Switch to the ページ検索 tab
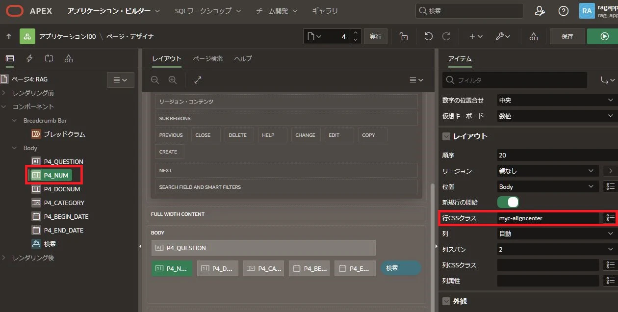This screenshot has height=312, width=618. point(207,58)
